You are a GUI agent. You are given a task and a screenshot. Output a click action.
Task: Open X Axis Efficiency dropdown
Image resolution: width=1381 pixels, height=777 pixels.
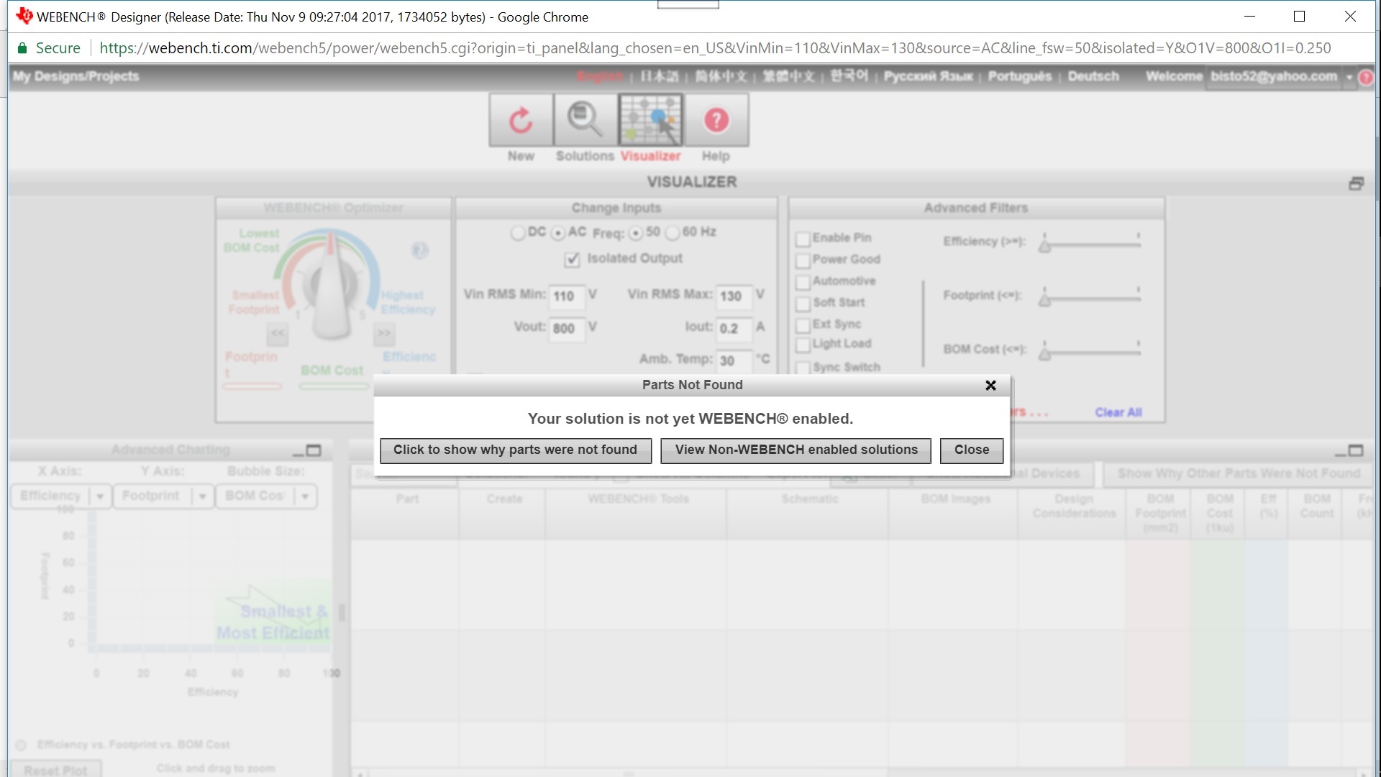[x=61, y=496]
